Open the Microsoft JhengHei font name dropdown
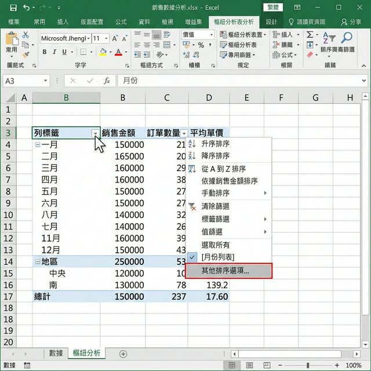The height and width of the screenshot is (371, 371). (x=89, y=38)
